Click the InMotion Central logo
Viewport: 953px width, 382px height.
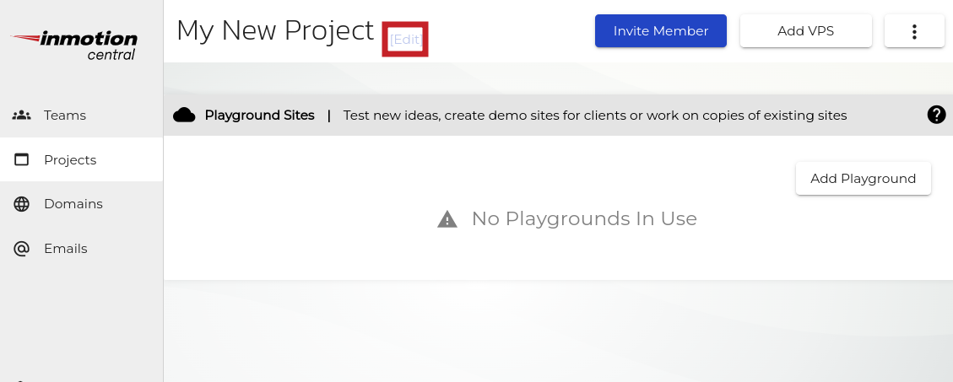point(74,45)
